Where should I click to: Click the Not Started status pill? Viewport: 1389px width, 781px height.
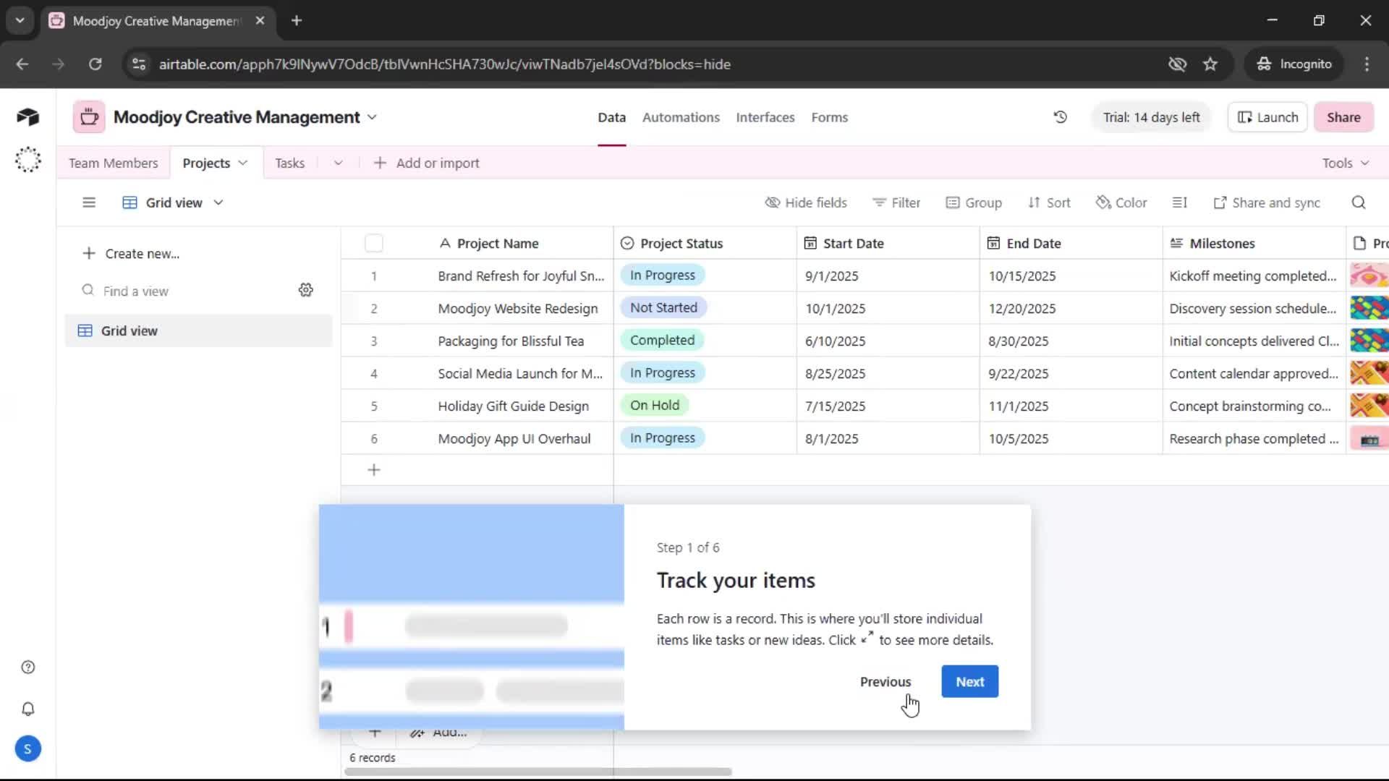click(x=663, y=308)
